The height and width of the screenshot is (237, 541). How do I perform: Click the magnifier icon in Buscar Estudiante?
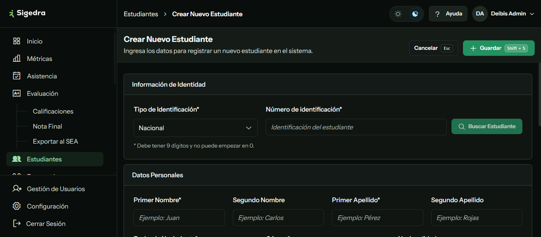pos(461,127)
